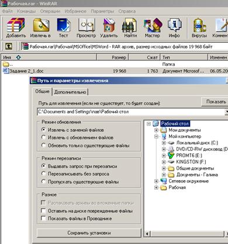Viewport: 228px width, 244px height.
Task: Select Выдавать запрос при перезаписи option
Action: pyautogui.click(x=44, y=166)
